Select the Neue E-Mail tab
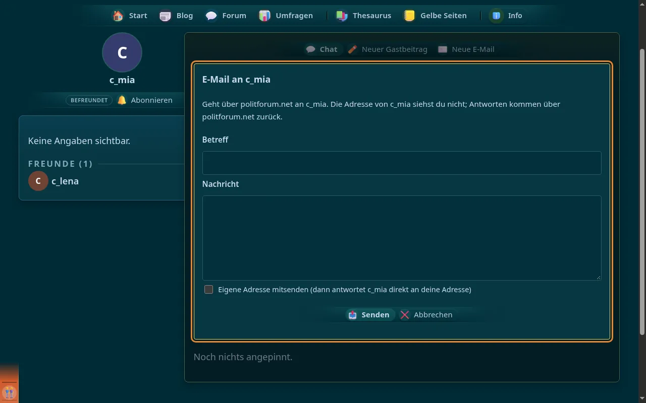This screenshot has width=646, height=403. (x=466, y=49)
